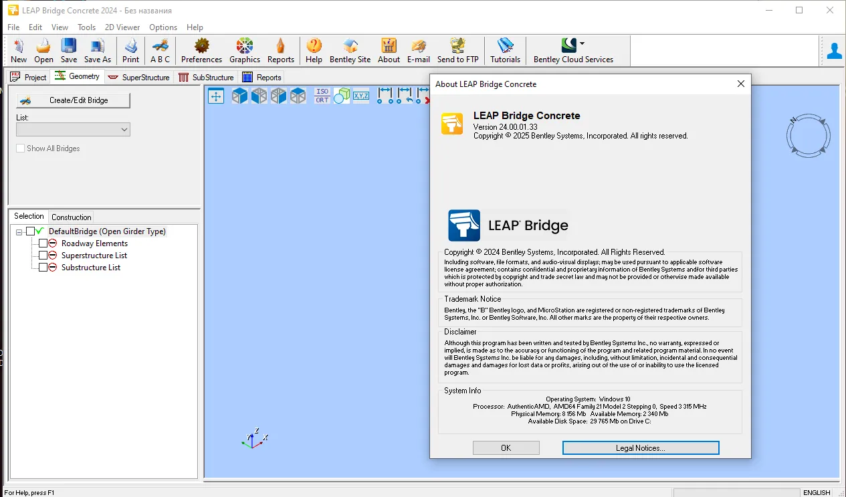Click the E-mail toolbar icon
The height and width of the screenshot is (497, 846).
coord(419,46)
